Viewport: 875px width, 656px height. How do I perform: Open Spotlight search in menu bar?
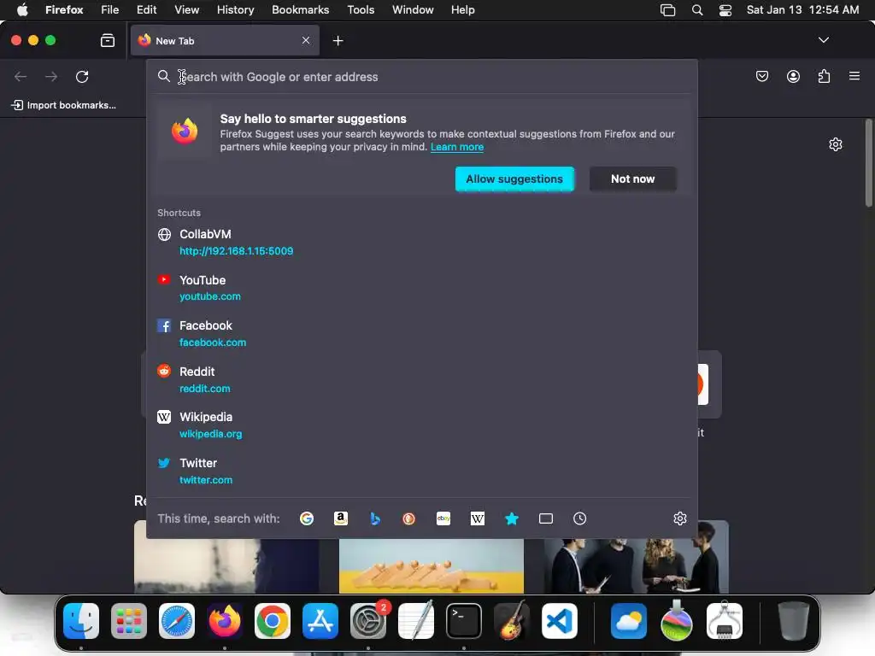[x=697, y=10]
